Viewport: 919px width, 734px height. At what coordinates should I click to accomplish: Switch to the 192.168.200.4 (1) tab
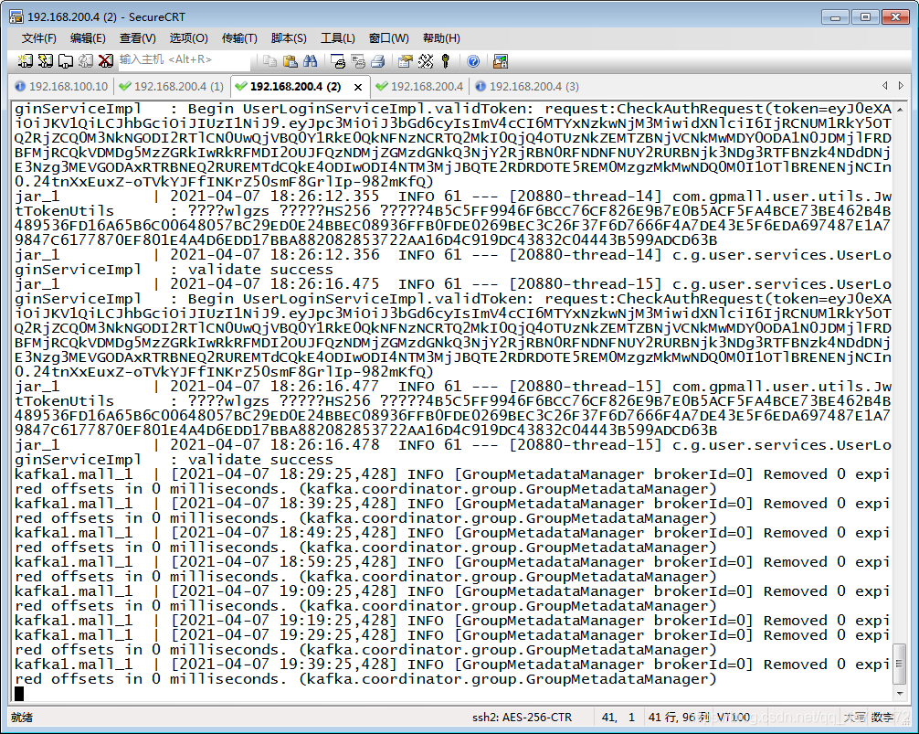[x=171, y=86]
